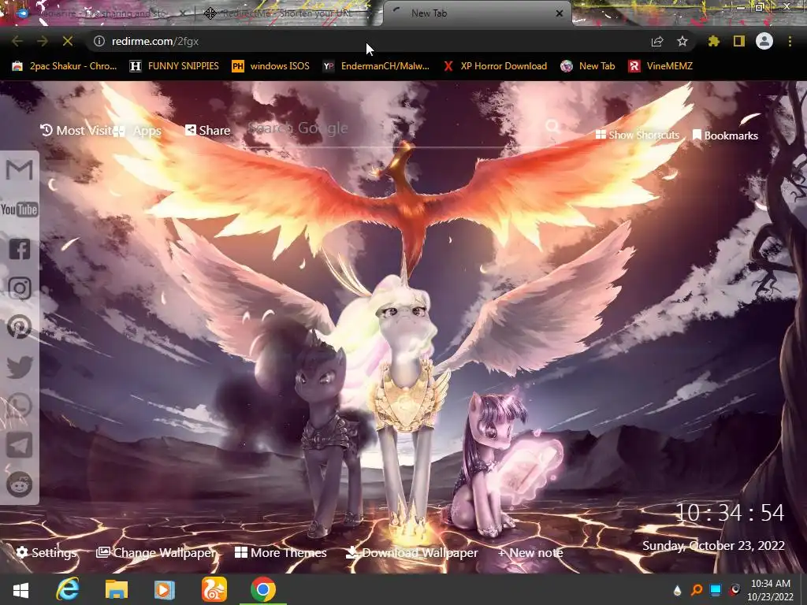807x605 pixels.
Task: Open new tab Settings
Action: pos(46,552)
